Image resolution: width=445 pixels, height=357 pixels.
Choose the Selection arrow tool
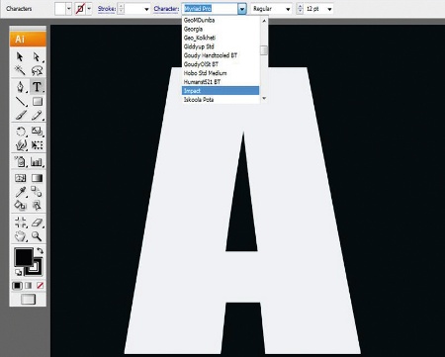[20, 56]
